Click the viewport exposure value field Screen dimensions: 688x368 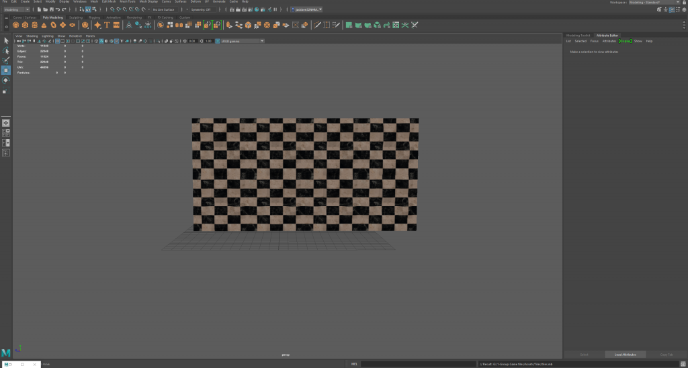(192, 41)
